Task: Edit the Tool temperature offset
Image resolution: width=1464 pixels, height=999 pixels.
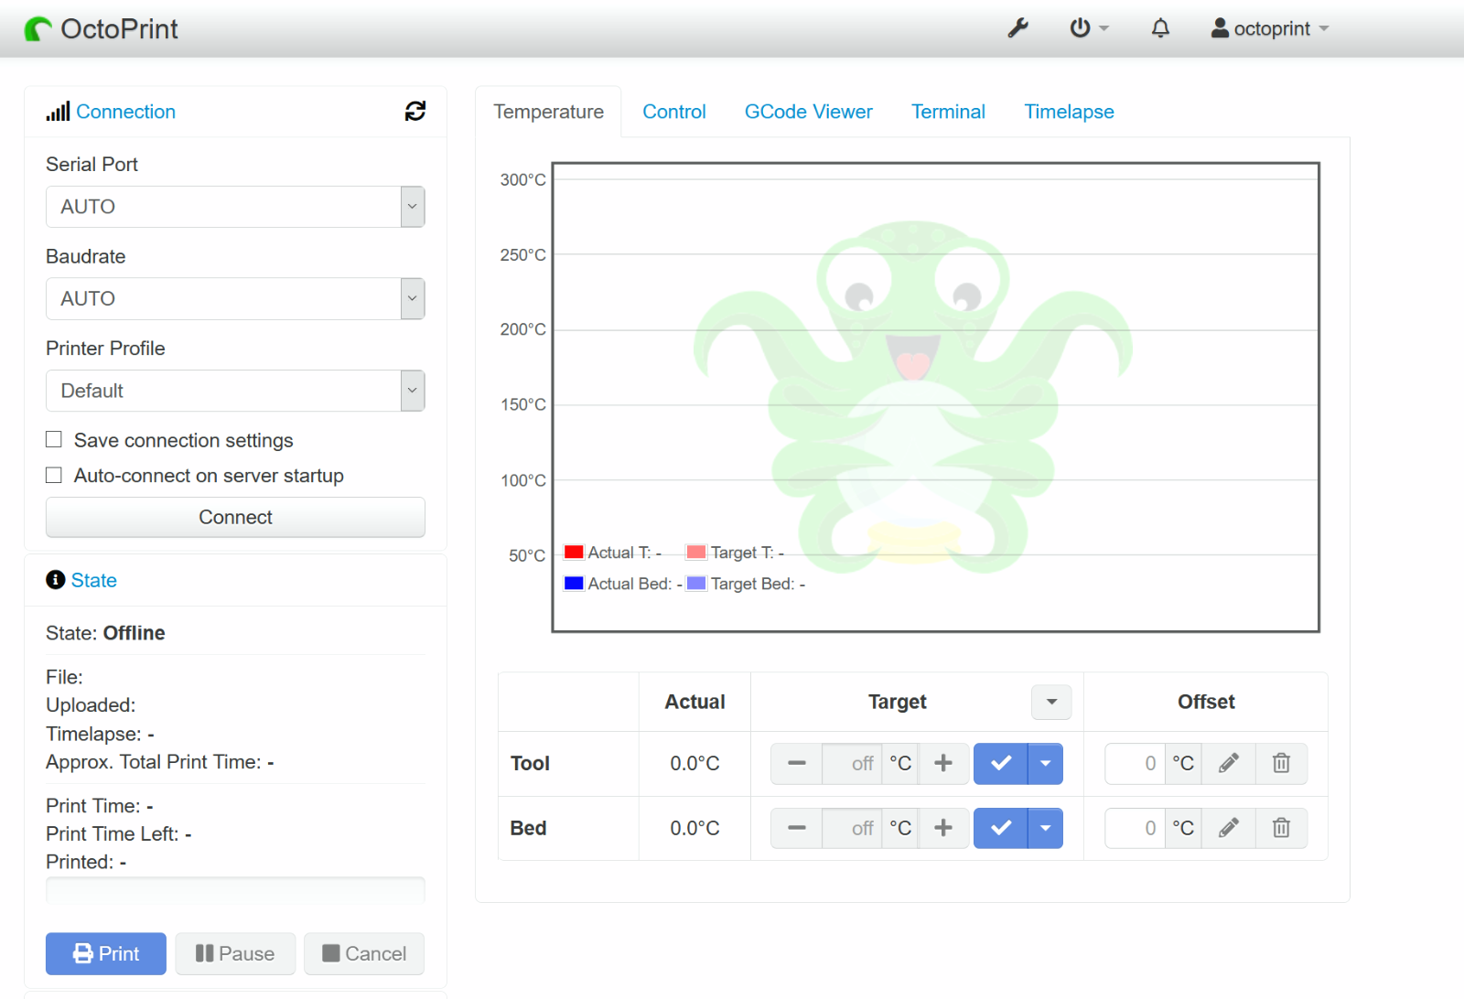Action: [x=1229, y=763]
